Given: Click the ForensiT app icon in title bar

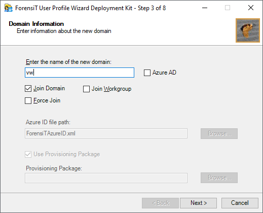Looking at the screenshot, I should pyautogui.click(x=9, y=8).
